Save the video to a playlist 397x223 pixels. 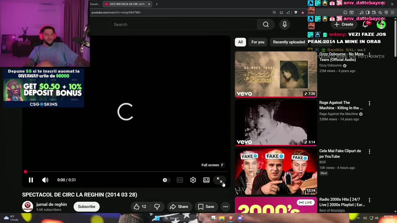click(206, 207)
